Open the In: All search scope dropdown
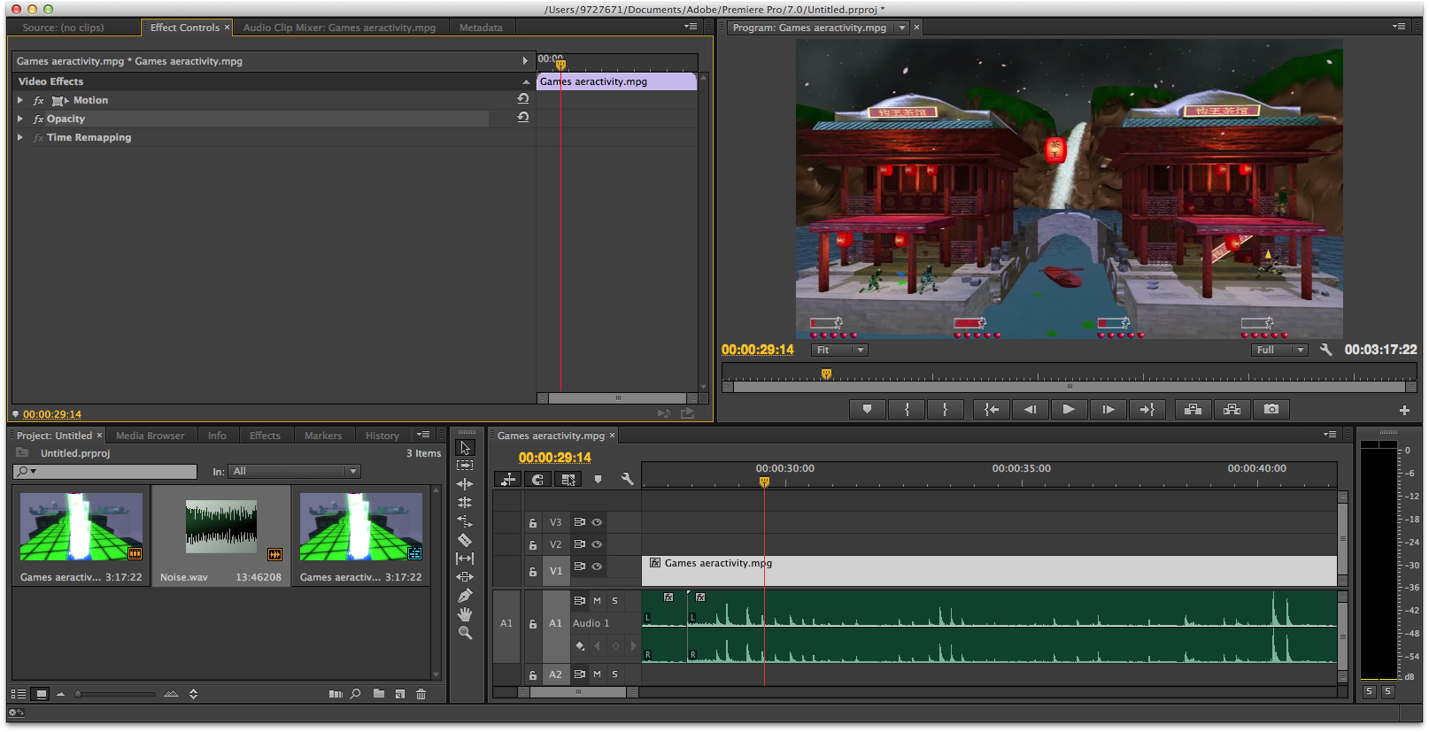Screen dimensions: 1429x732 click(294, 471)
